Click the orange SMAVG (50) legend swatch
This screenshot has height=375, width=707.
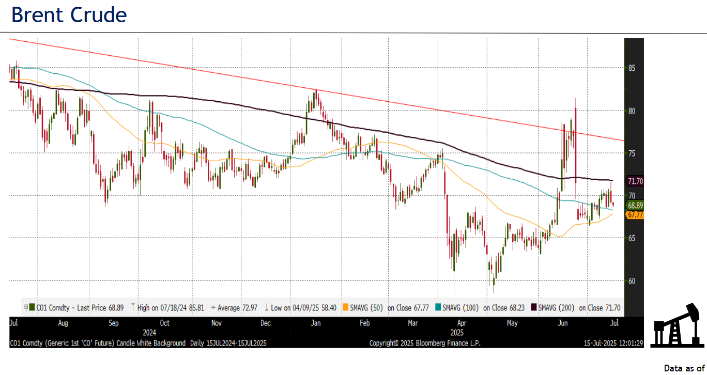coord(346,308)
